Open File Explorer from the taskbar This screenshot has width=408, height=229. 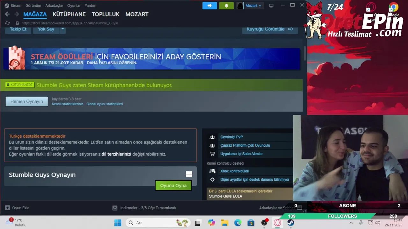coord(225,223)
